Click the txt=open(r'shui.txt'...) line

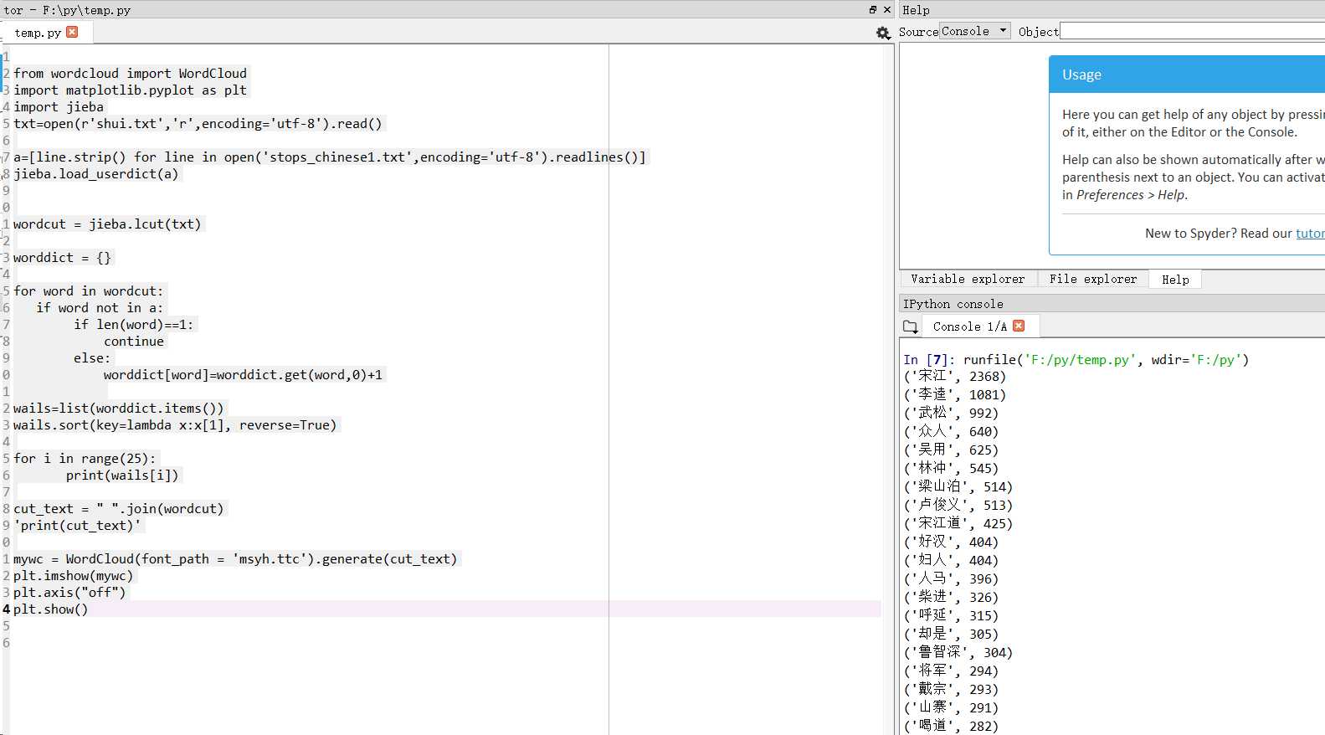[198, 124]
